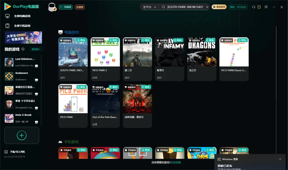Open the 第二日 game card
The image size is (288, 170).
click(137, 59)
